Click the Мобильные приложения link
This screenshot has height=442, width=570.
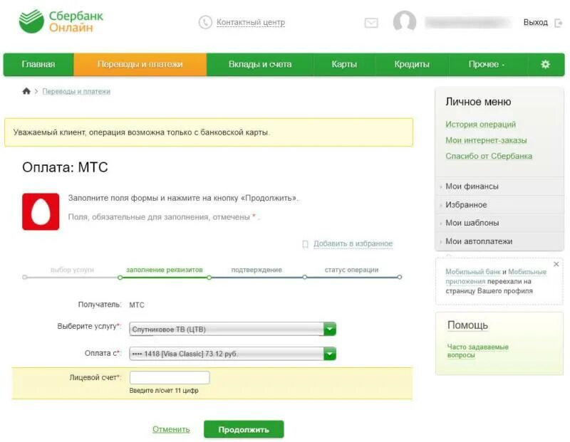point(496,276)
